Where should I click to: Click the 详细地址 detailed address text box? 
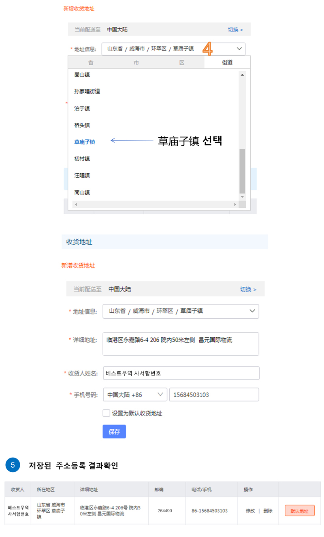[181, 344]
